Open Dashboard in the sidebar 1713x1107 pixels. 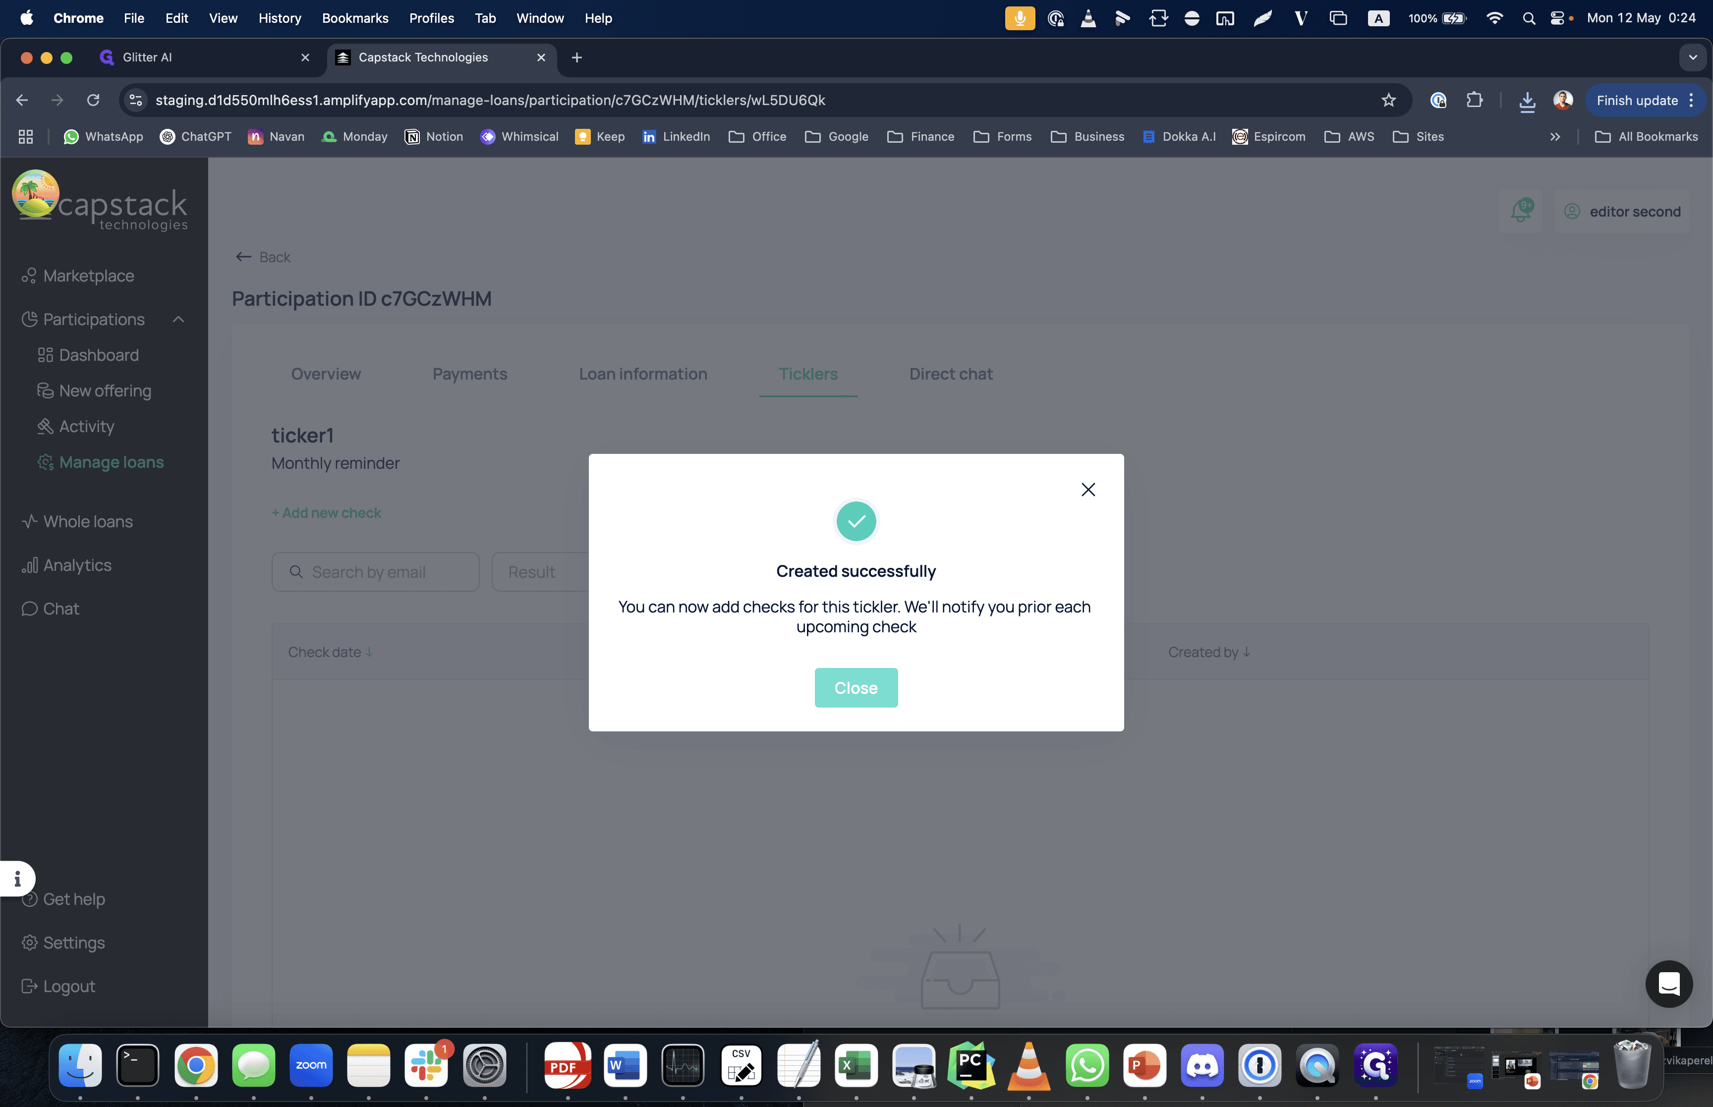pos(89,355)
